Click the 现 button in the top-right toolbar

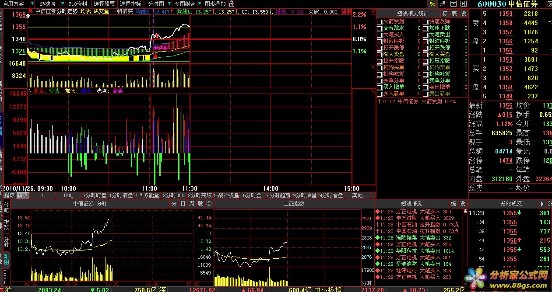pos(443,3)
